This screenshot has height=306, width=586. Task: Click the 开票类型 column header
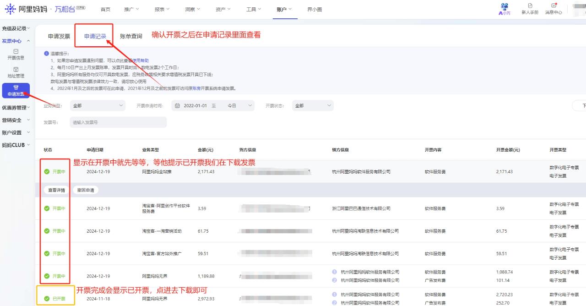[x=558, y=150]
